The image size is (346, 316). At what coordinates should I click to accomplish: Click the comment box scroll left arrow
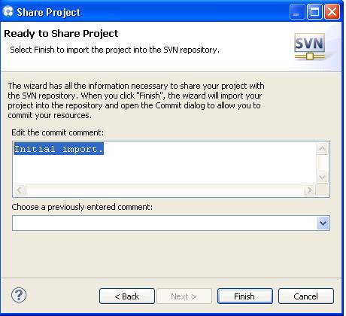(20, 190)
